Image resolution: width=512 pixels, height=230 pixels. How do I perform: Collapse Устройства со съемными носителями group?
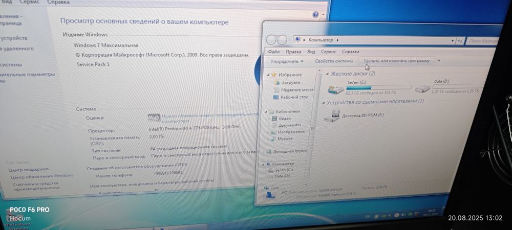(x=324, y=102)
